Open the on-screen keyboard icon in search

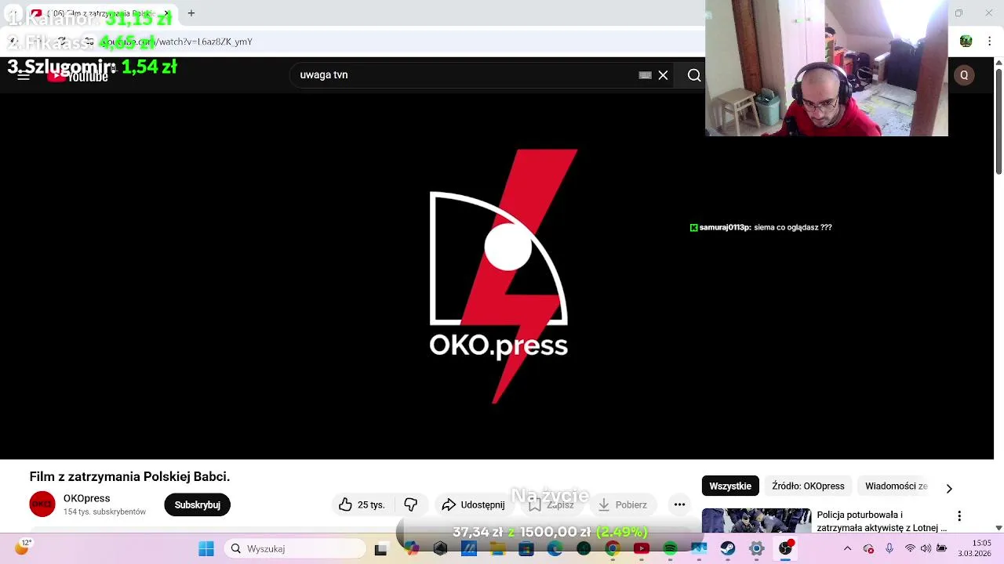click(645, 75)
